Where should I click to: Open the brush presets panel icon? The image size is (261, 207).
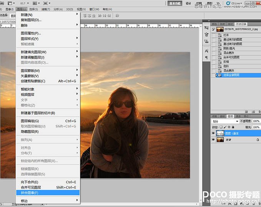(x=206, y=35)
